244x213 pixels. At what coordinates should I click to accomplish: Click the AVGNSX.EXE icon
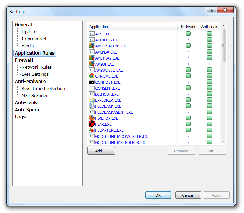[91, 52]
